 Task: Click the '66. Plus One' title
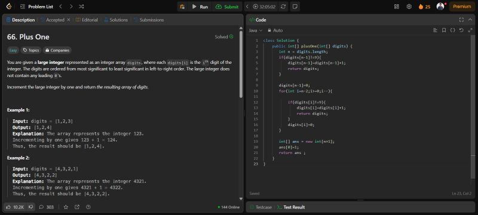click(x=28, y=37)
